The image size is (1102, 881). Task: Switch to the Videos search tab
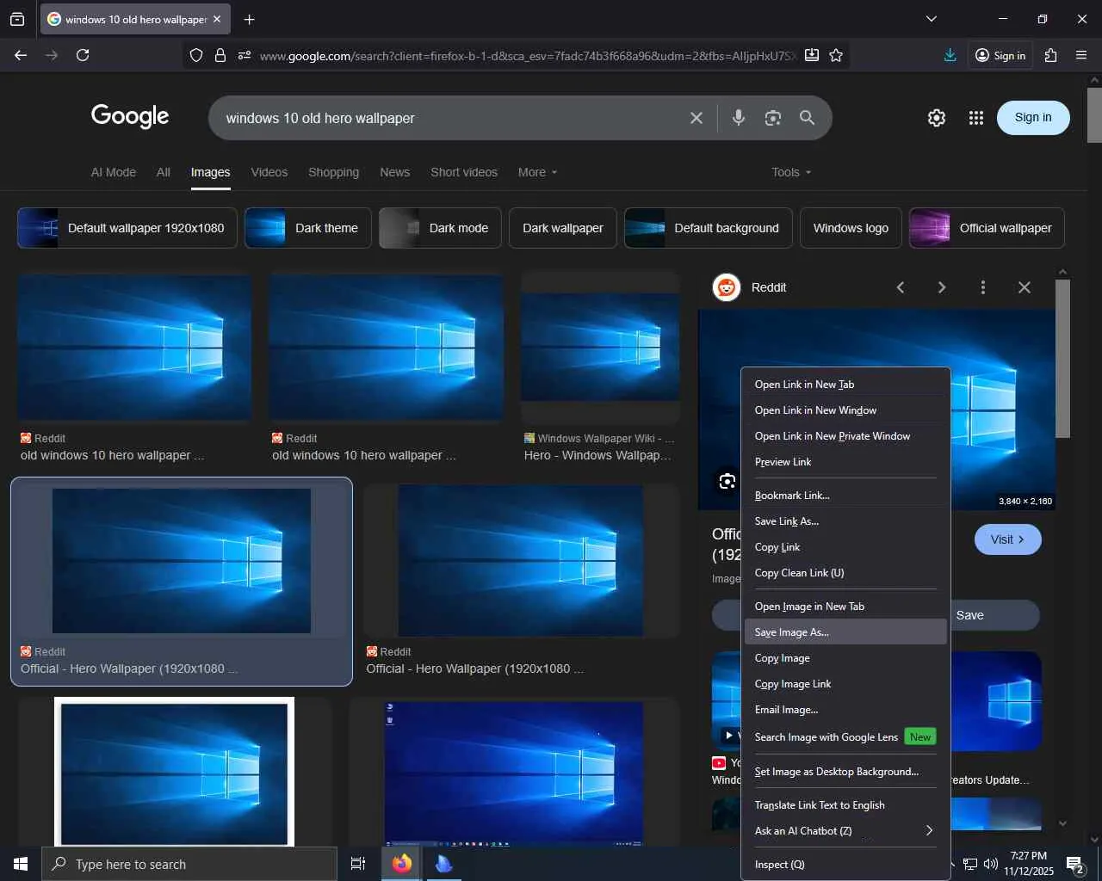click(x=269, y=172)
